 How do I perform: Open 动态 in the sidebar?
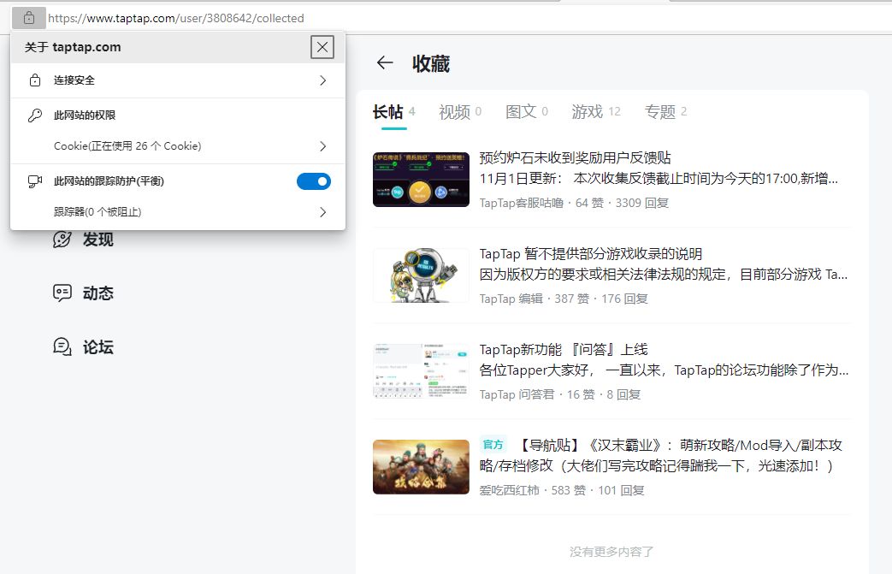84,293
